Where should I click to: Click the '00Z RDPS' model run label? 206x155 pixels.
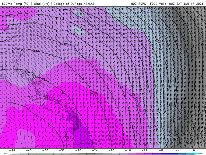click(139, 4)
